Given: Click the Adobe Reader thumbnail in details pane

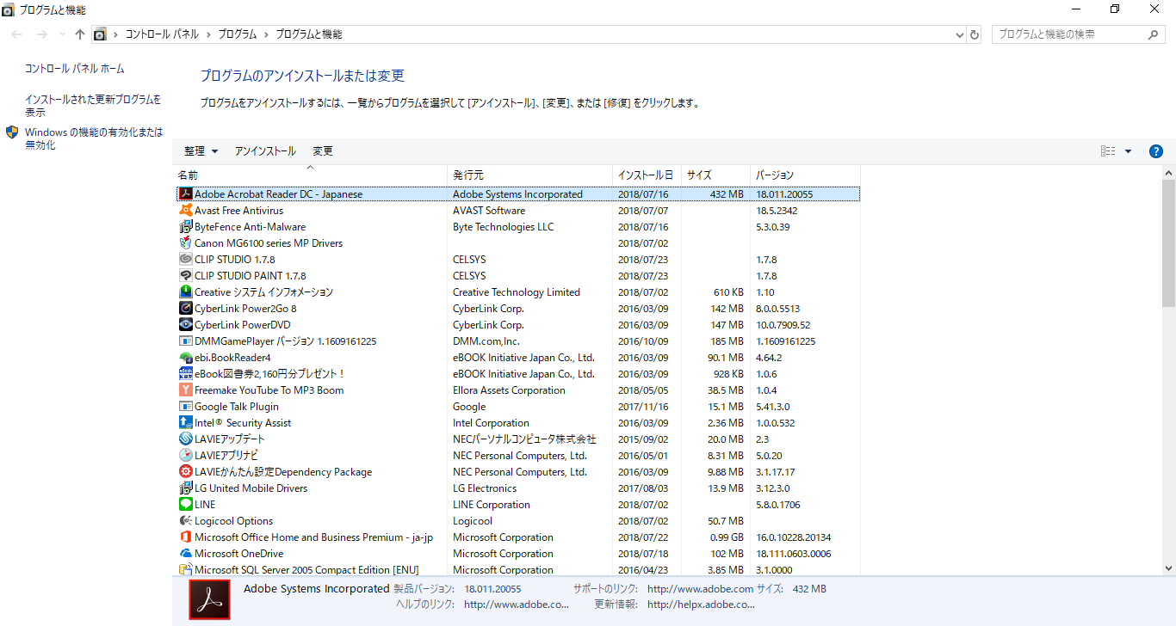Looking at the screenshot, I should click(209, 600).
